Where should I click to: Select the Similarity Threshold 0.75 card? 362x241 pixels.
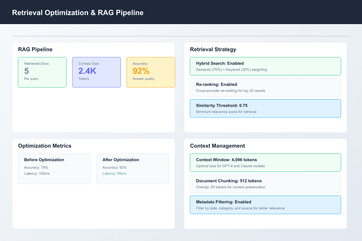(265, 108)
